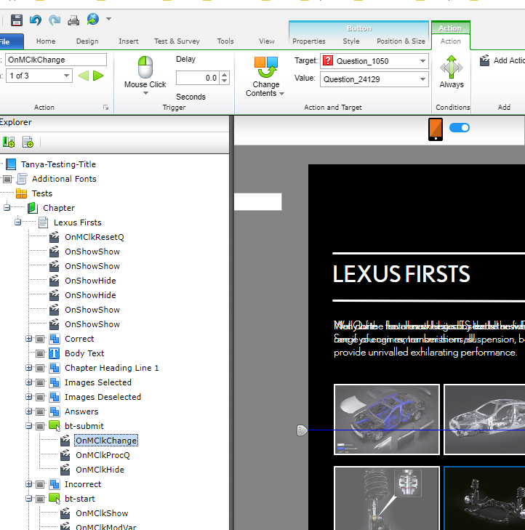Select the OnMClkHide action
The width and height of the screenshot is (525, 530).
[x=100, y=470]
